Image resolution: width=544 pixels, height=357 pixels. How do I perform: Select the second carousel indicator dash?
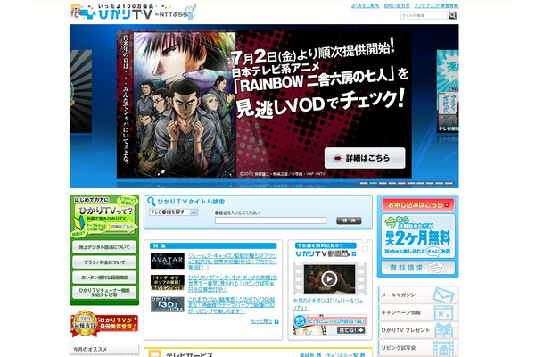[374, 183]
